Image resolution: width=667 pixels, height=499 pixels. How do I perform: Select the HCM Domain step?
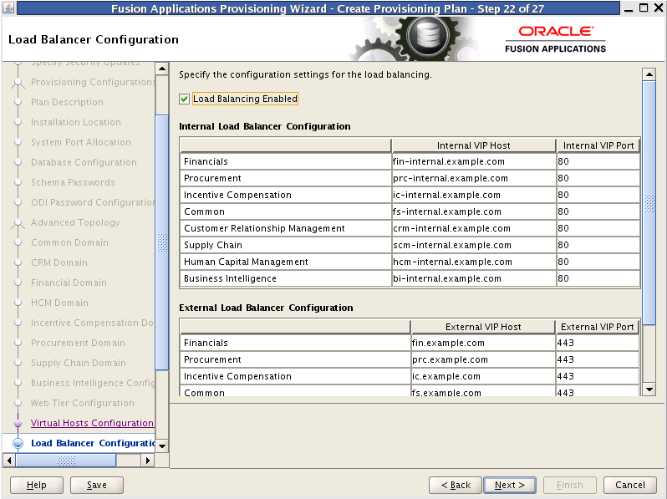click(59, 303)
